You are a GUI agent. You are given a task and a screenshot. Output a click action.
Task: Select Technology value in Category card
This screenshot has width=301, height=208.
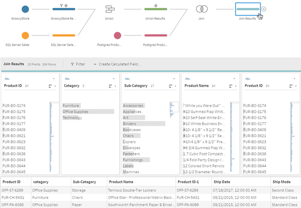point(72,118)
